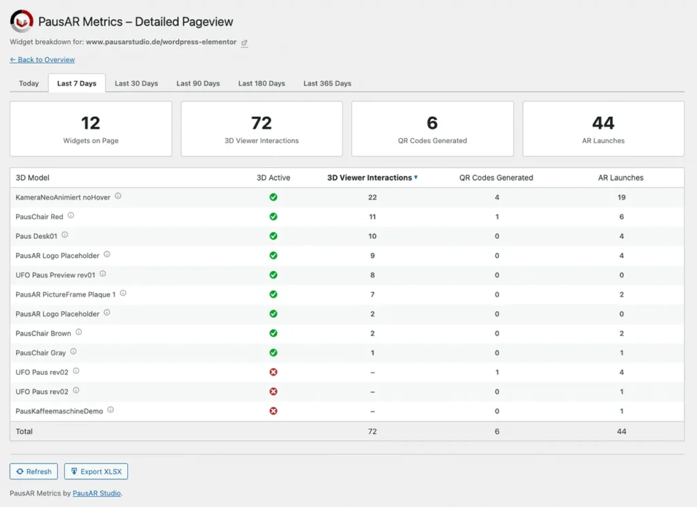Click green active checkmark for KameraNeoAnimiert noHover

point(274,197)
